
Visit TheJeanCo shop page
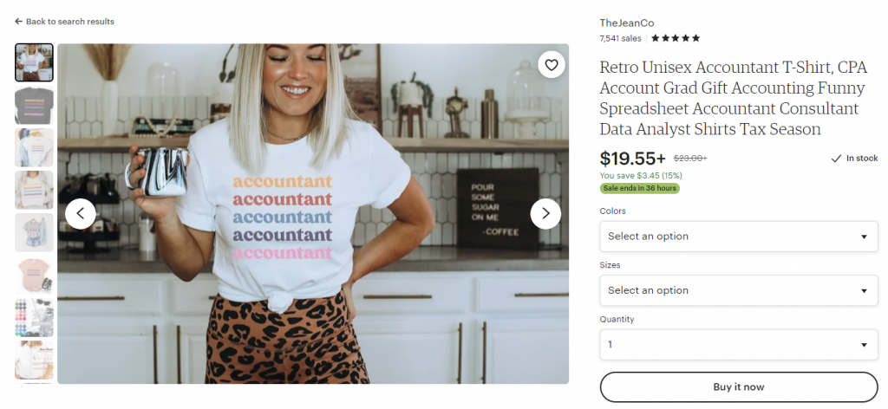coord(626,23)
